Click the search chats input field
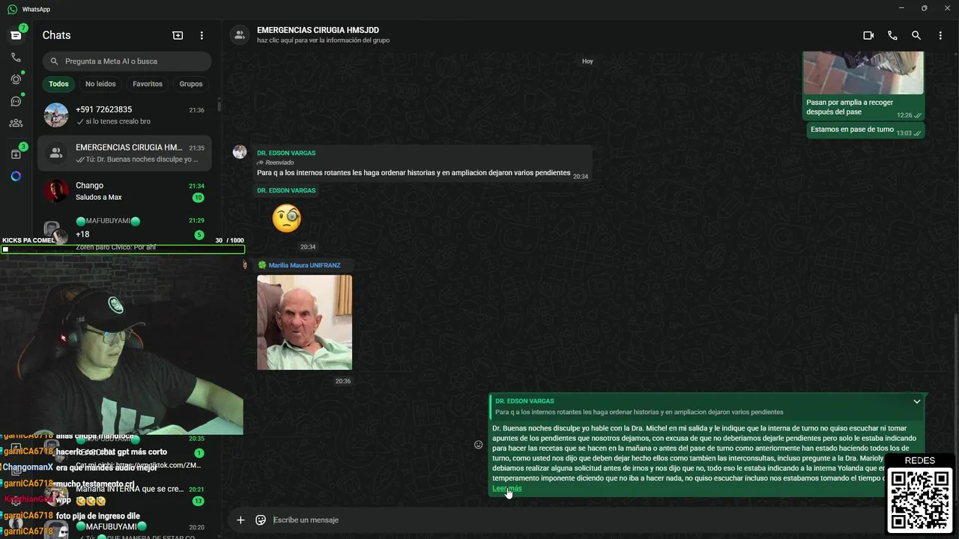 127,61
